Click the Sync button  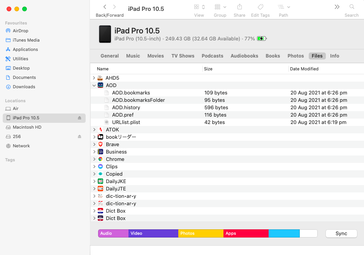pos(341,234)
